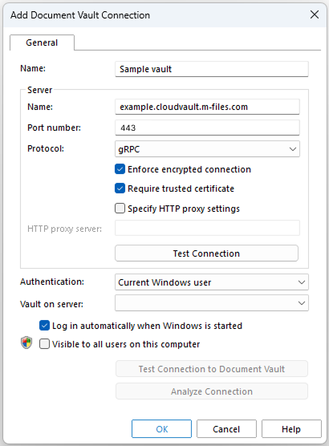This screenshot has width=329, height=446.
Task: Toggle Enforce encrypted connection checkbox
Action: [120, 169]
